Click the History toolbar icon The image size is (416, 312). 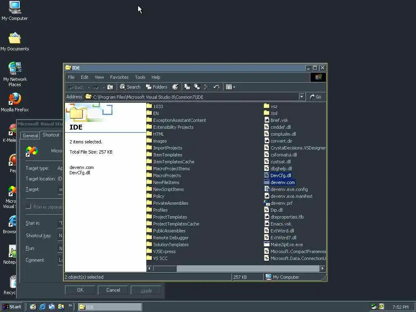(175, 87)
